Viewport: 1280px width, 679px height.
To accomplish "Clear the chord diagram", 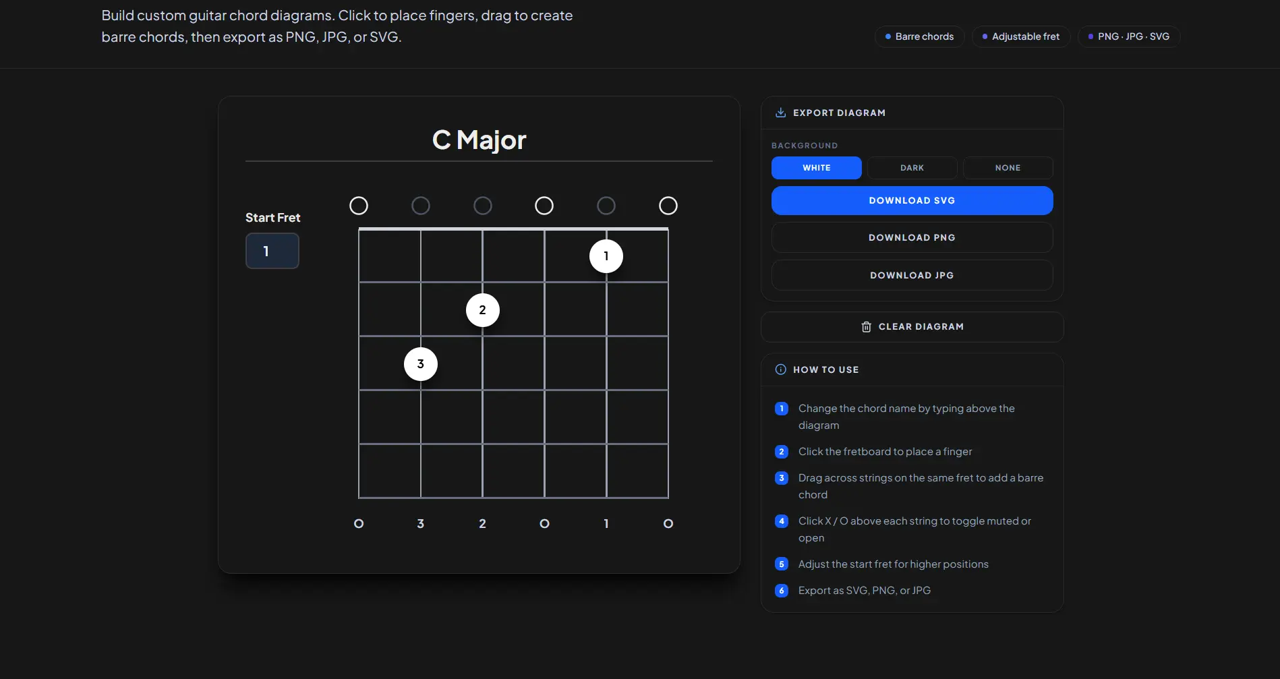I will (912, 327).
